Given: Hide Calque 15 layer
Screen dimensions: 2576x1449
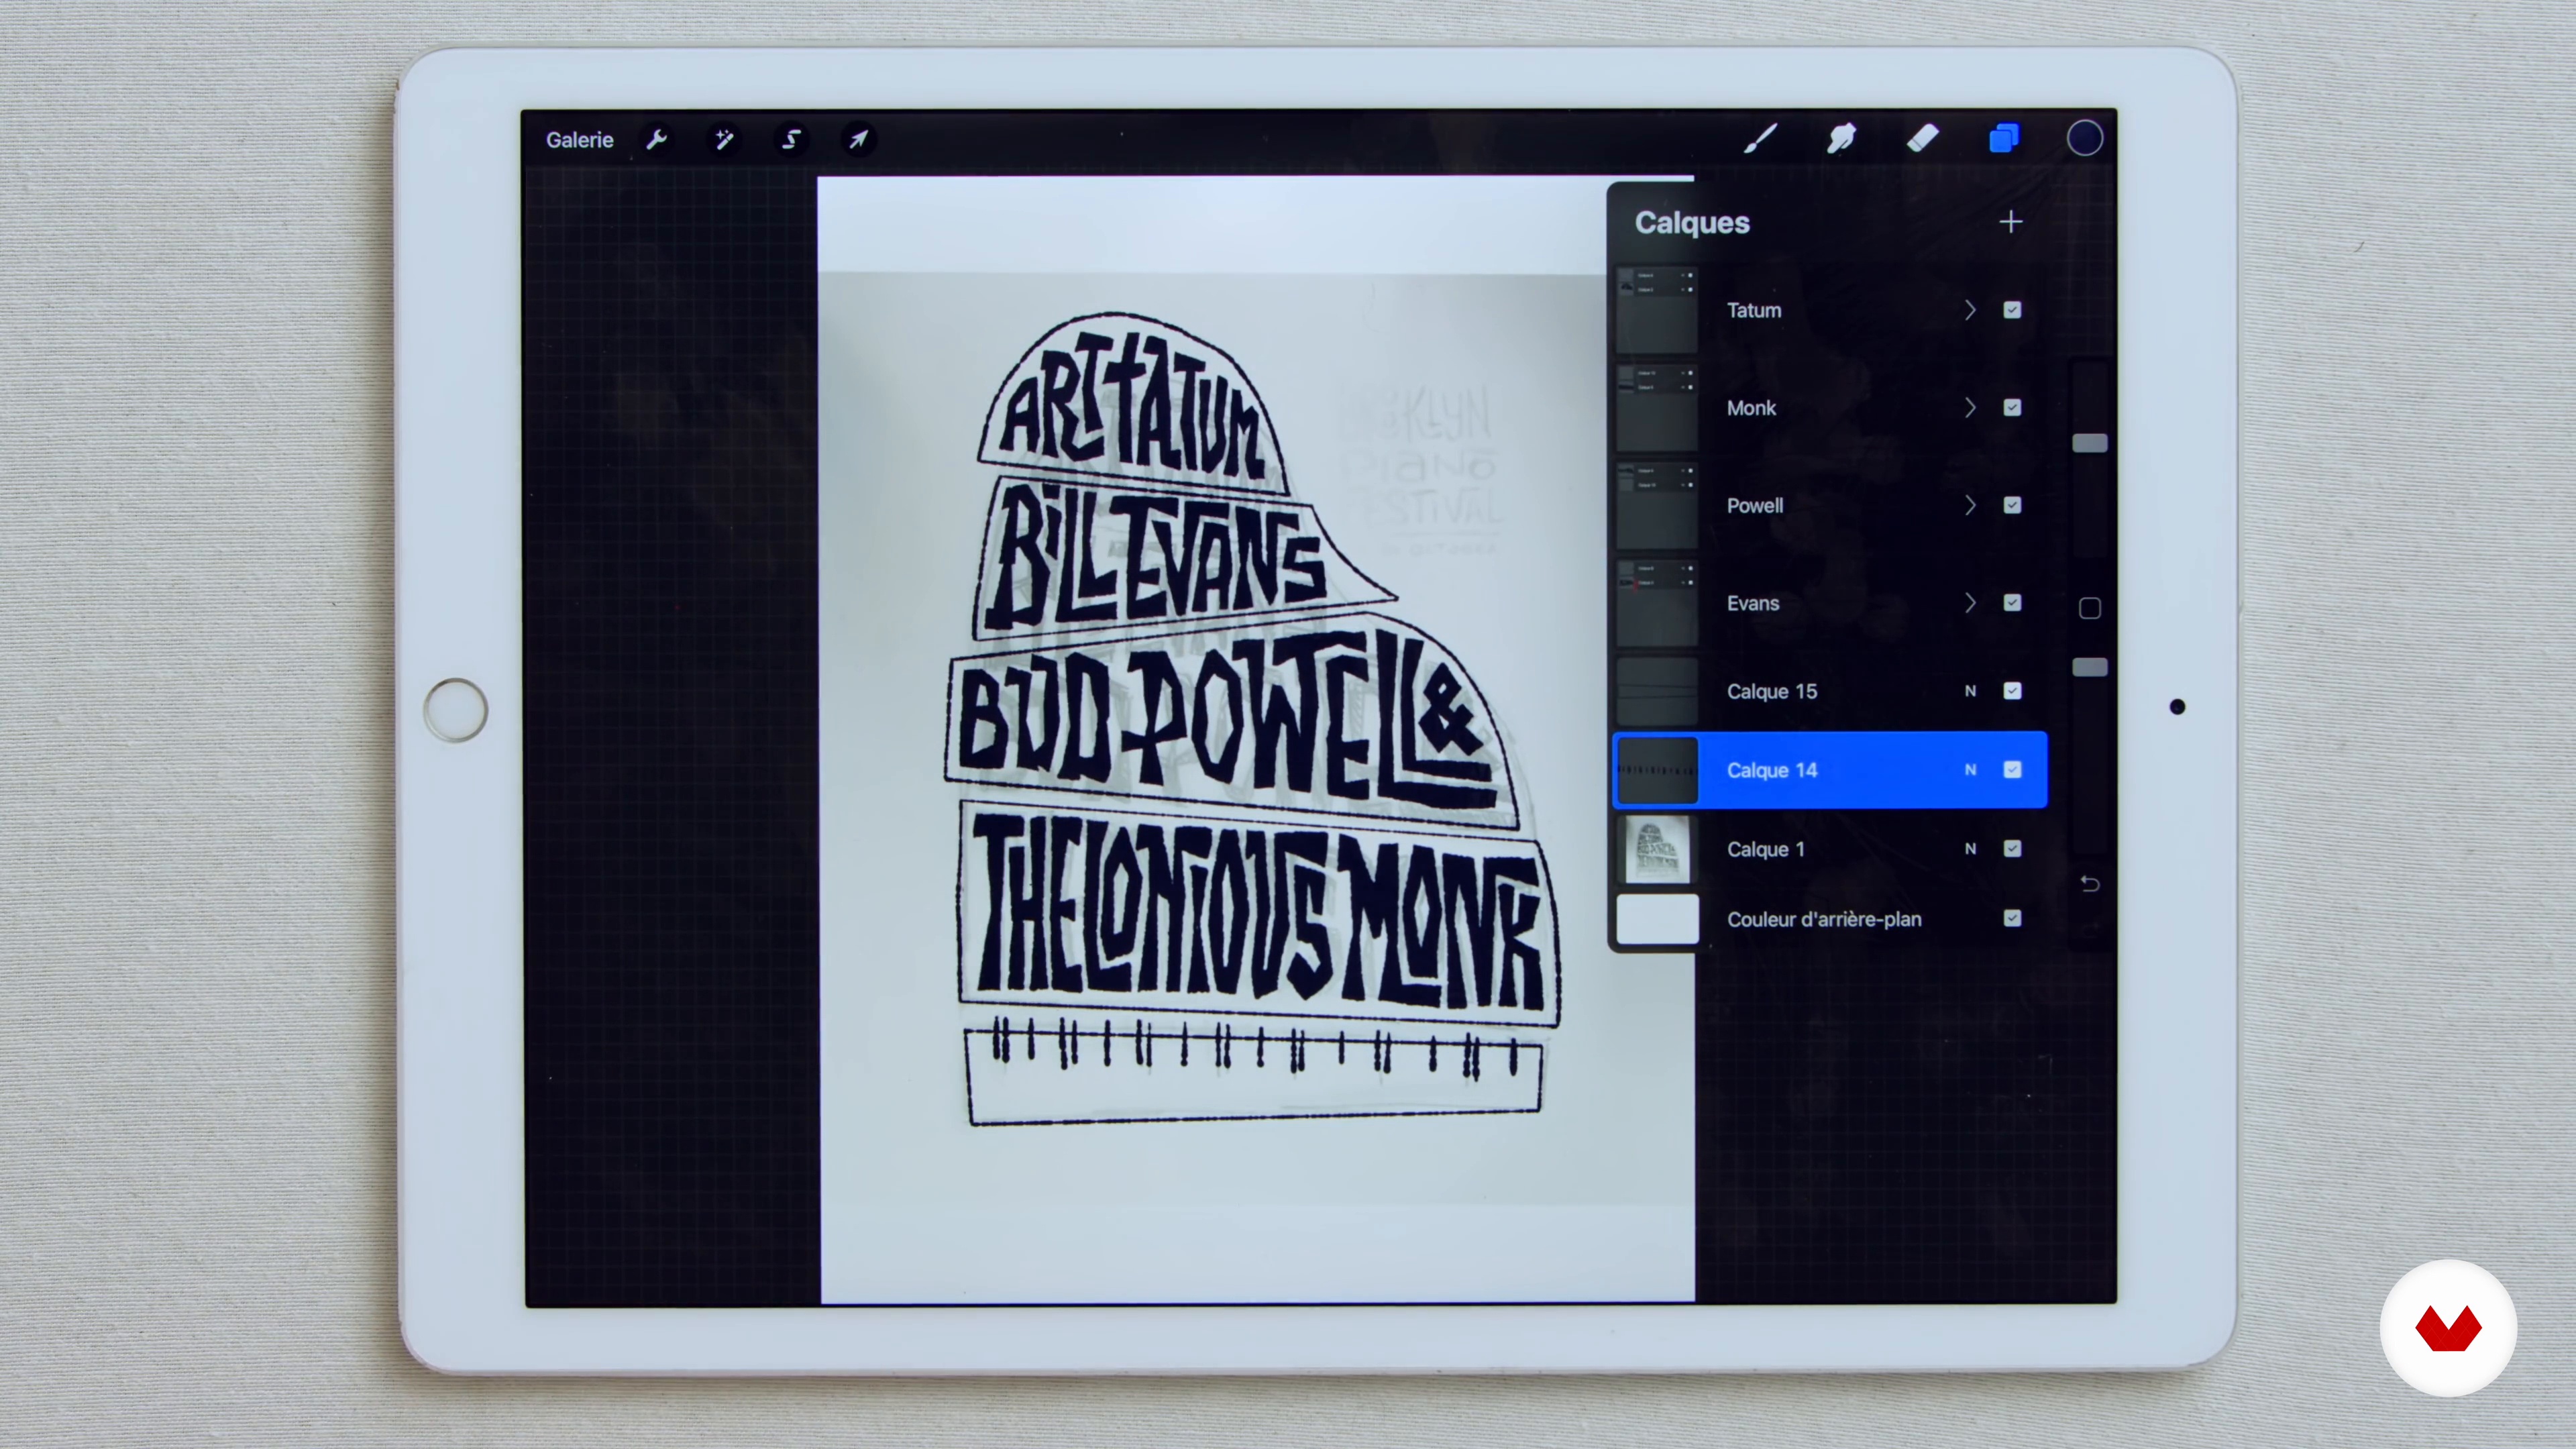Looking at the screenshot, I should [2012, 691].
